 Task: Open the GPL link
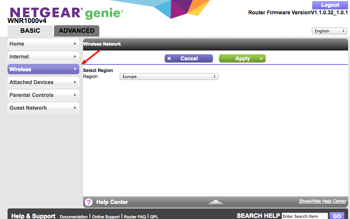(154, 216)
